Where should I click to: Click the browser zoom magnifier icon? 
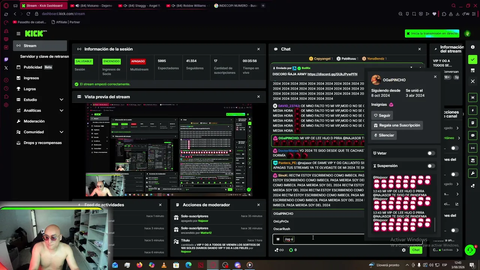click(400, 14)
